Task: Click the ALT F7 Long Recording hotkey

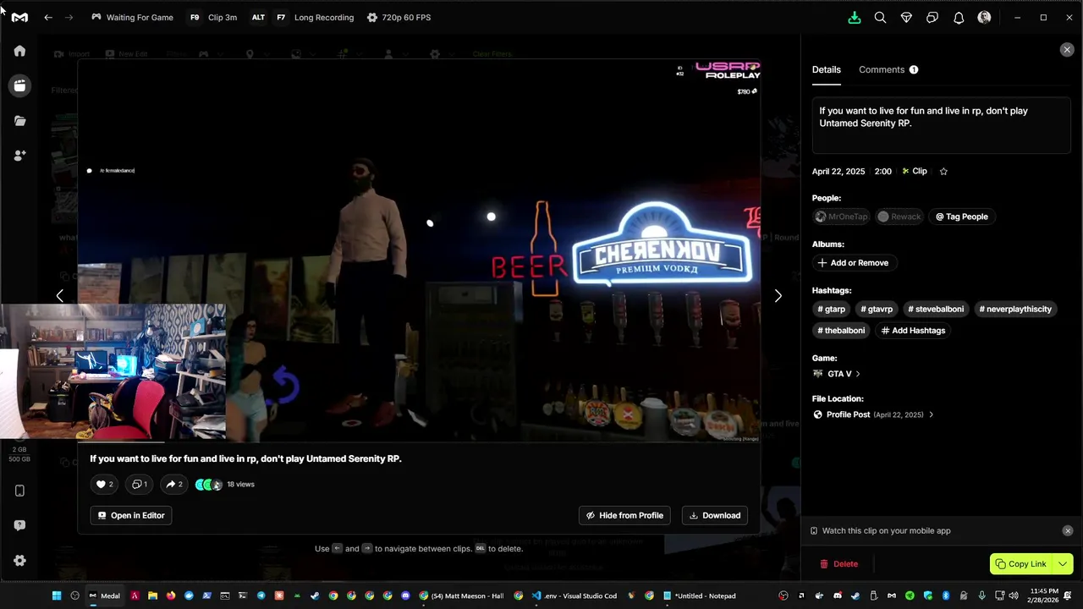Action: pos(303,17)
